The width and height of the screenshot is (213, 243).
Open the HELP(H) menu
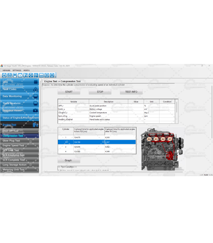pos(26,70)
